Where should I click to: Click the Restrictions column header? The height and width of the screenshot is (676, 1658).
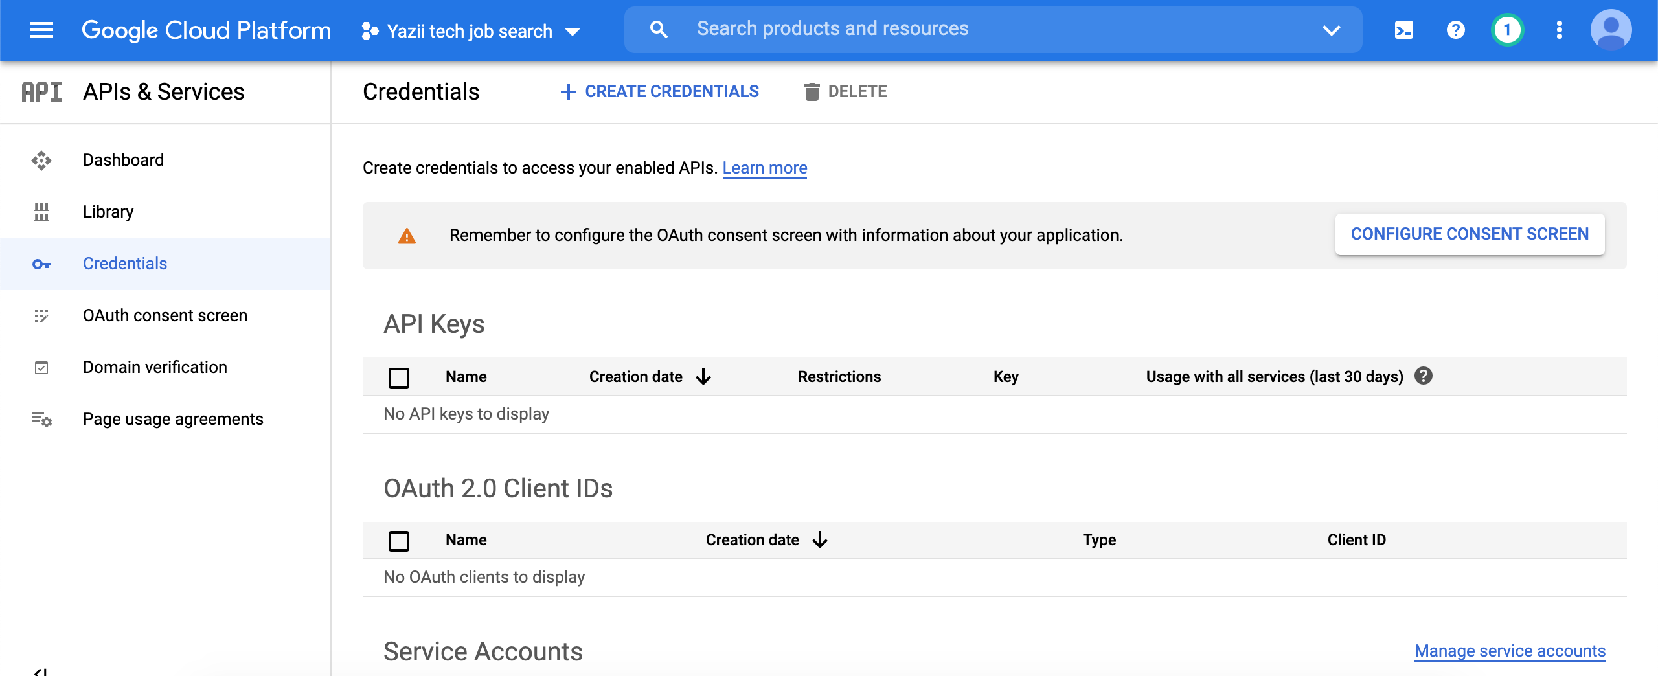[839, 377]
